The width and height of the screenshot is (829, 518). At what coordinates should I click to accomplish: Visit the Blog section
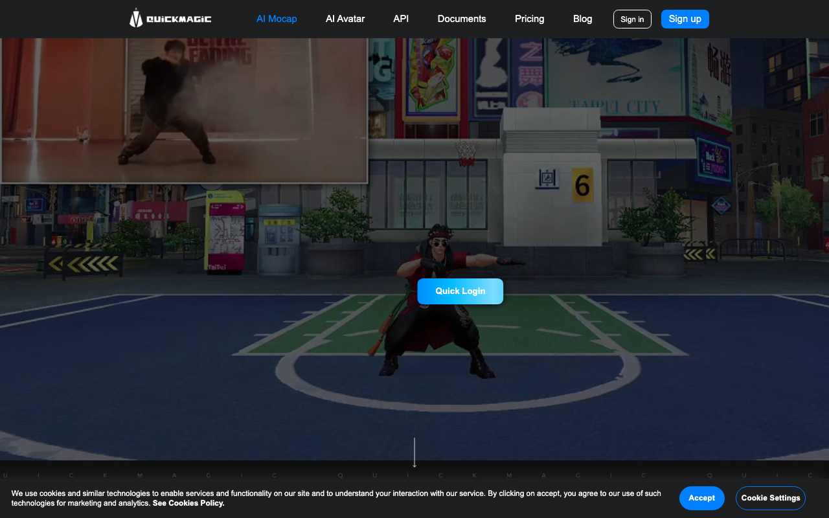click(x=582, y=19)
